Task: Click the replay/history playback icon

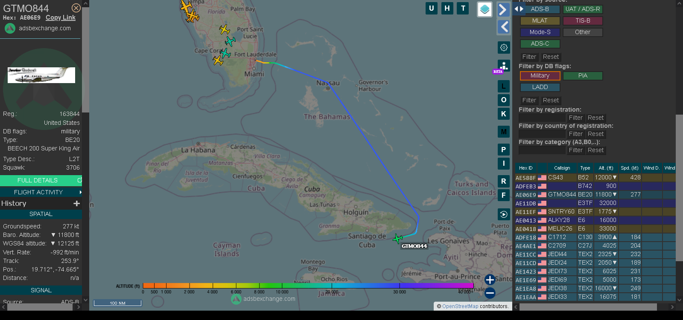Action: click(x=504, y=214)
